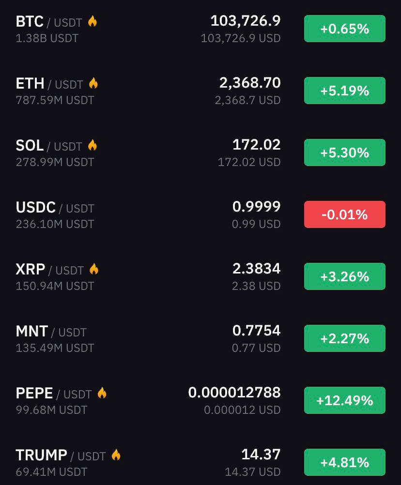Tap the SOL +5.30% change badge
Image resolution: width=401 pixels, height=485 pixels.
(345, 152)
